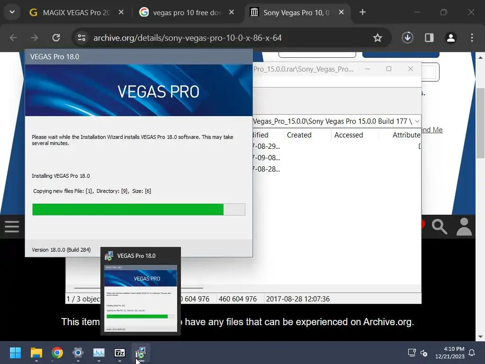Open Google Chrome from taskbar
Screen dimensions: 485x364
(57, 353)
